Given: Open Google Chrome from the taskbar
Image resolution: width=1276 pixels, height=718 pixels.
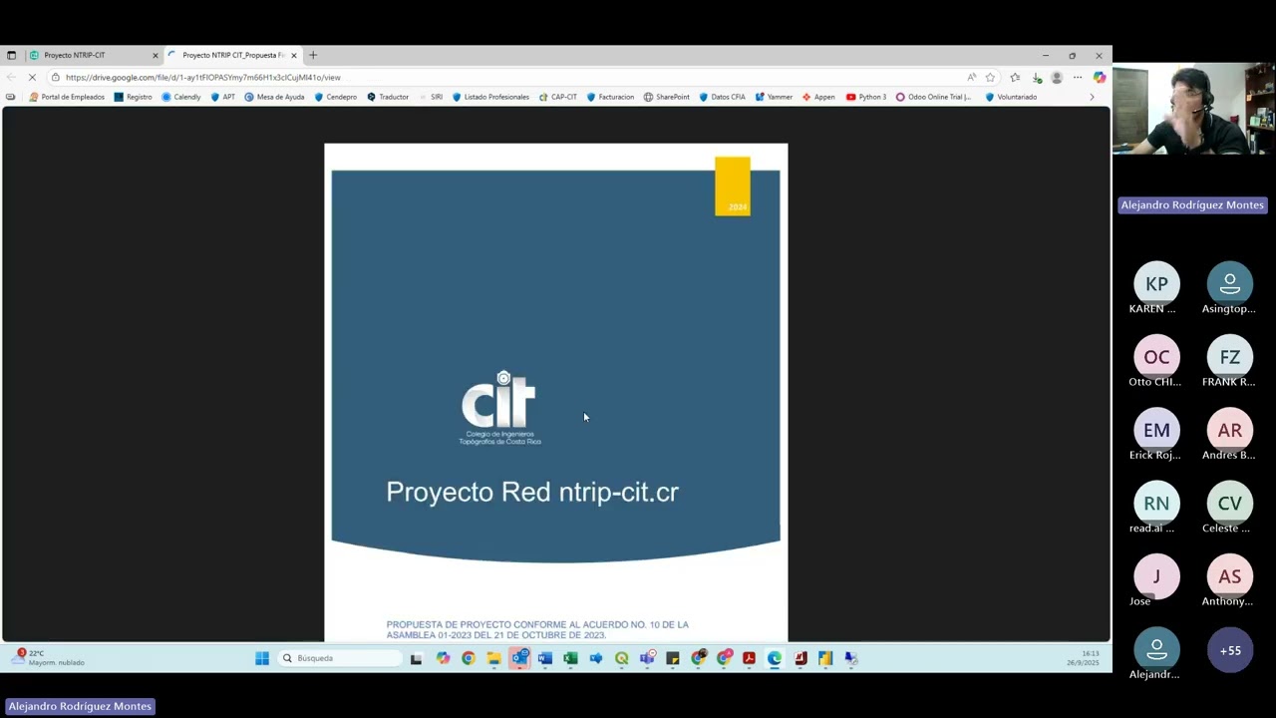Looking at the screenshot, I should tap(469, 658).
